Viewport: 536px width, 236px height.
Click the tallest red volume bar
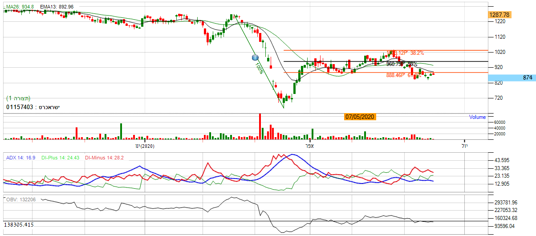[260, 127]
